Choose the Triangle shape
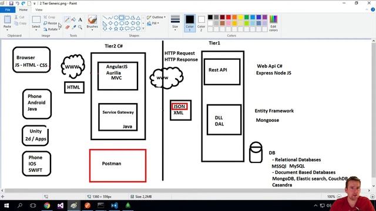Image resolution: width=376 pixels, height=211 pixels. [x=139, y=18]
